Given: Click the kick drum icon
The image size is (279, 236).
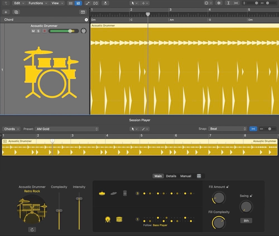Looking at the screenshot, I should [108, 220].
